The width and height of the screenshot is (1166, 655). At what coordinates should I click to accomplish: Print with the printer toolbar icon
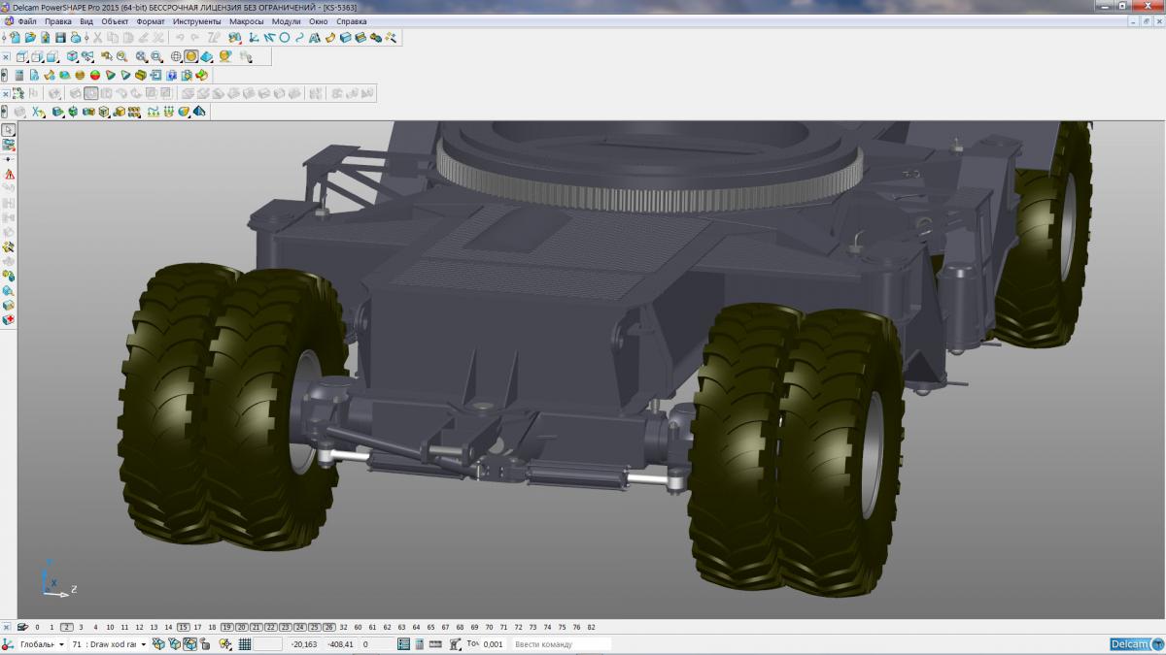point(75,38)
